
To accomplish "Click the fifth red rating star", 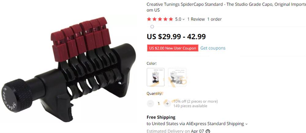I will coord(171,19).
